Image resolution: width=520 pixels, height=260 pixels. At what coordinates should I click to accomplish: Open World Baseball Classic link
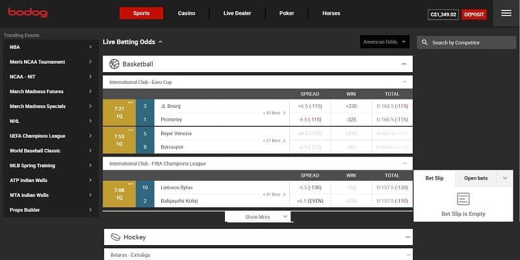point(51,151)
